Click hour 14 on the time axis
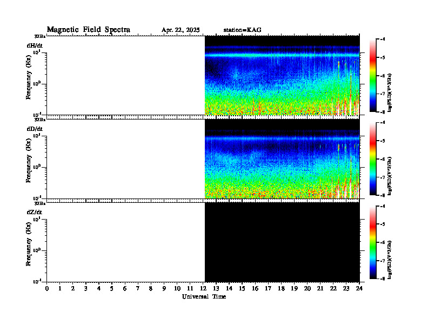Screen dimensions: 428x331 229,289
